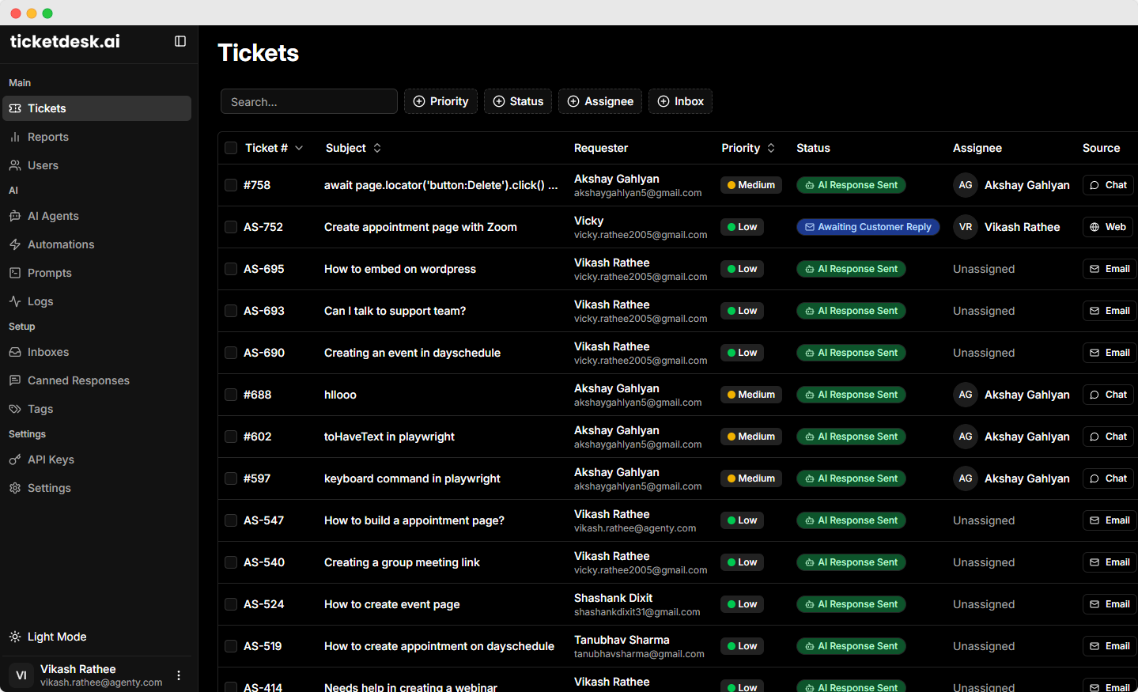Screen dimensions: 1138x692
Task: Tick the checkbox for ticket #688
Action: click(231, 395)
